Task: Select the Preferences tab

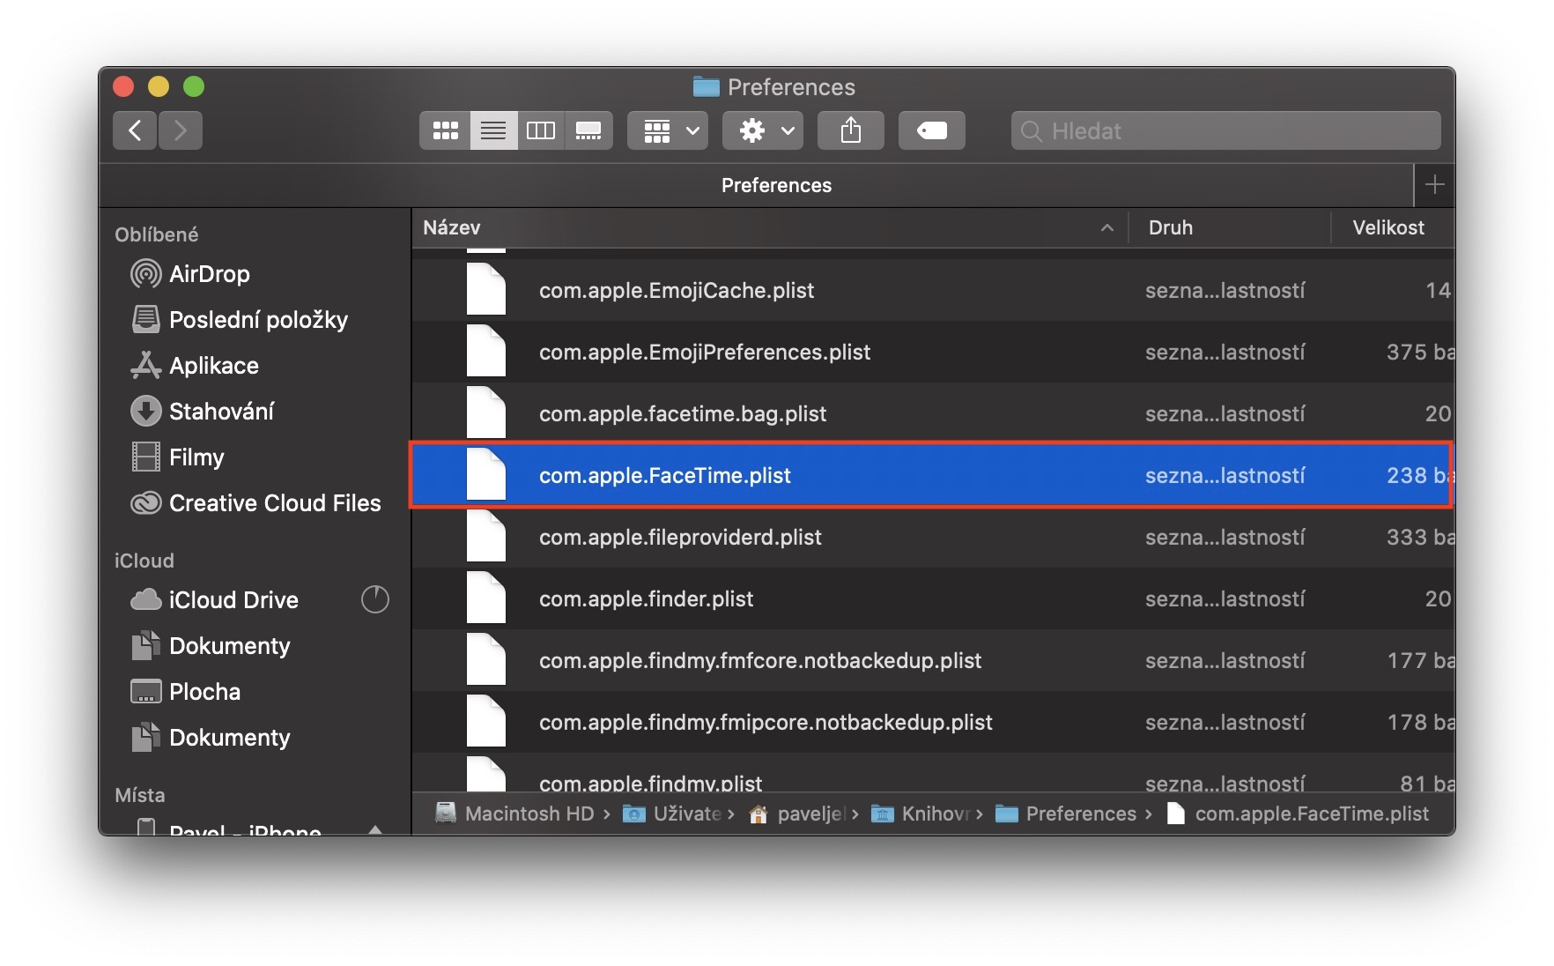Action: point(775,185)
